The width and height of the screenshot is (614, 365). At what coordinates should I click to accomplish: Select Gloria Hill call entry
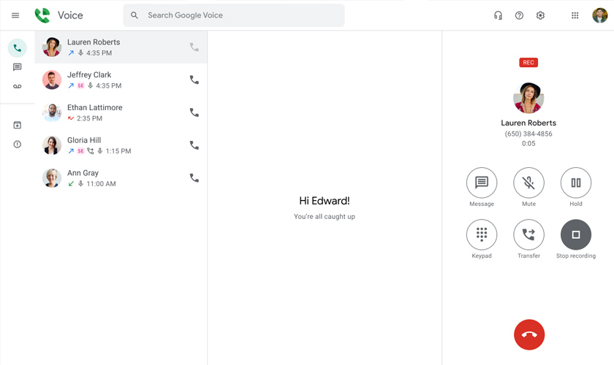coord(121,145)
